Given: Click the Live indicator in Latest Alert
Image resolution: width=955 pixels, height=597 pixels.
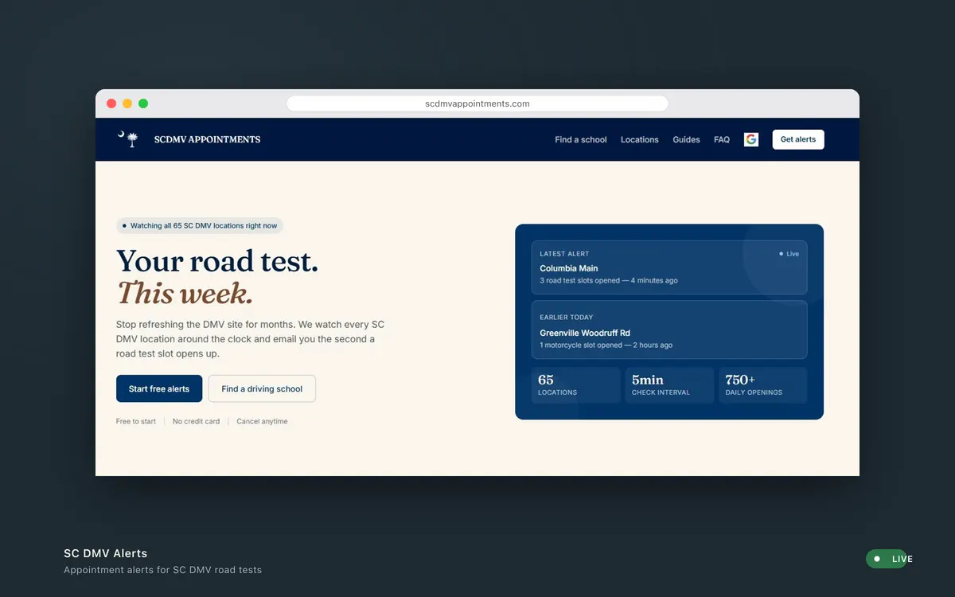Looking at the screenshot, I should point(789,254).
